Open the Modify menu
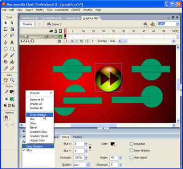183x169 pixels. coord(40,10)
